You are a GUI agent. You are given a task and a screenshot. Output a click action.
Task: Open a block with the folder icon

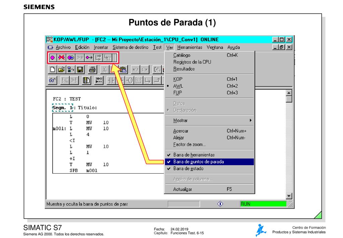(x=62, y=70)
